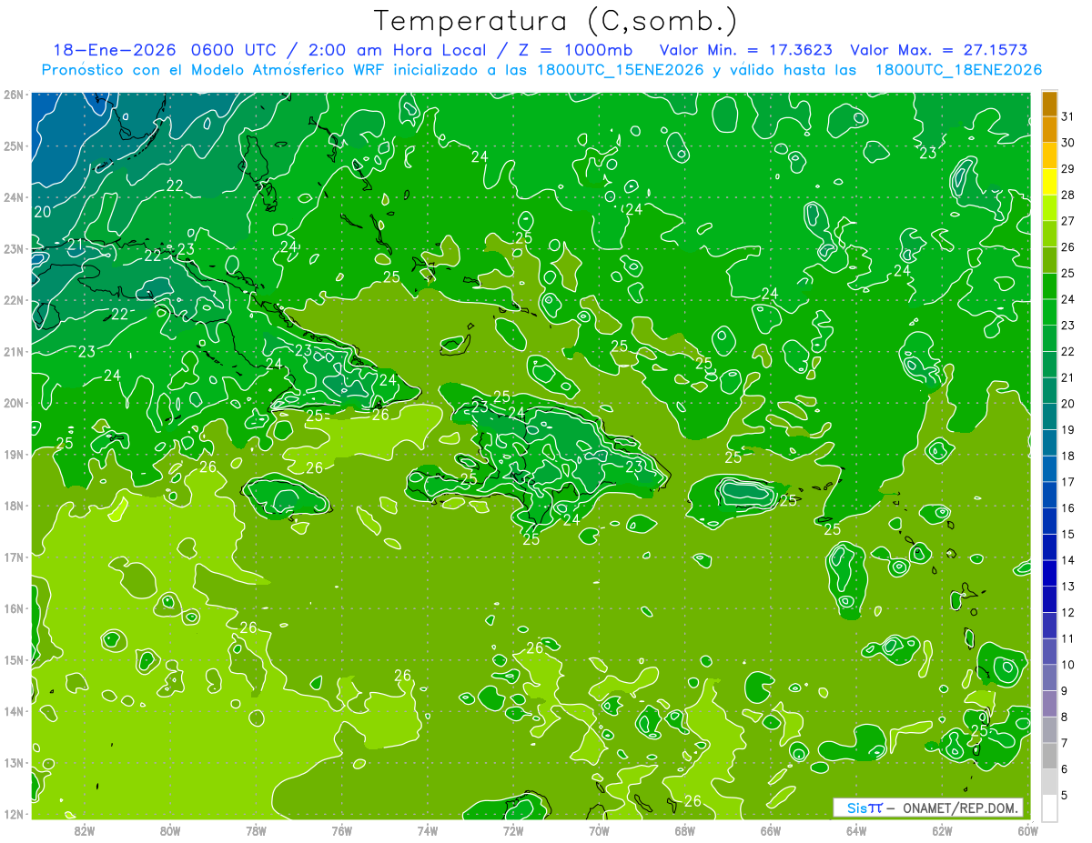Click legend value label "17"

tap(1068, 482)
